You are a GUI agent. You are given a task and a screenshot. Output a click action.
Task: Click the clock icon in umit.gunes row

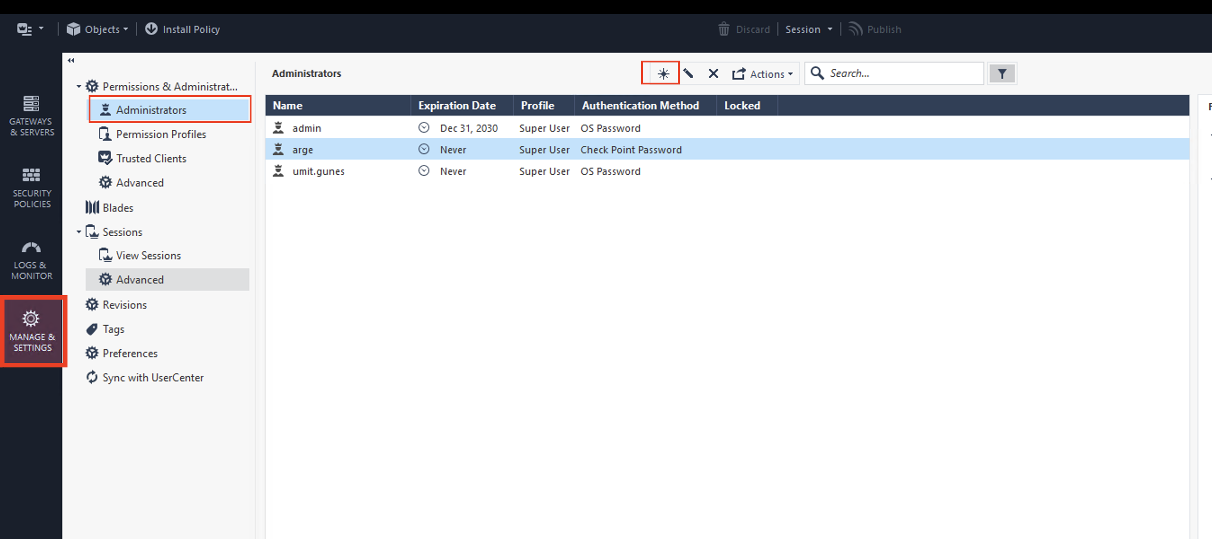click(x=424, y=171)
